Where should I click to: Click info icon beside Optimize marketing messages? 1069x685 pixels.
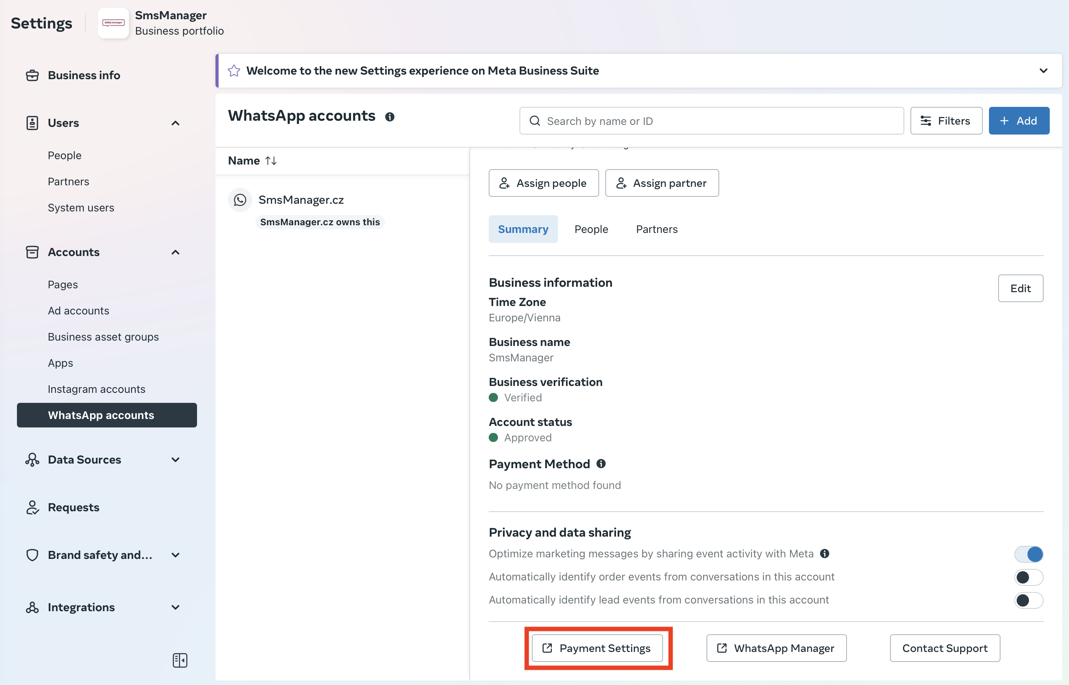point(825,553)
